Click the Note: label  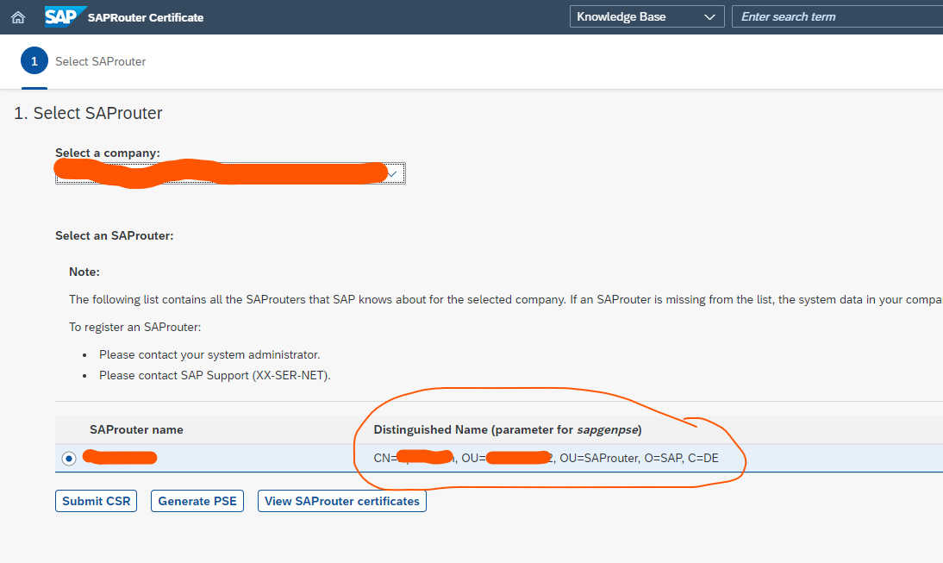pyautogui.click(x=84, y=272)
